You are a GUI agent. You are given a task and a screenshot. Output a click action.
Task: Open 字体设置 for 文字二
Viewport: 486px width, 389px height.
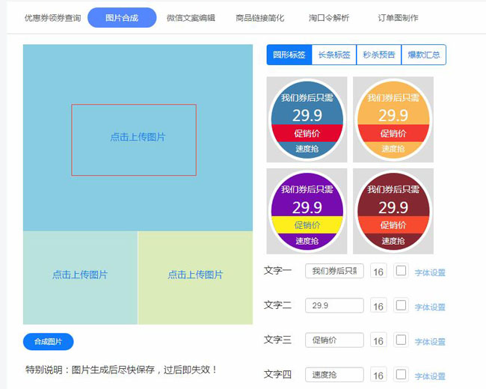click(x=430, y=307)
